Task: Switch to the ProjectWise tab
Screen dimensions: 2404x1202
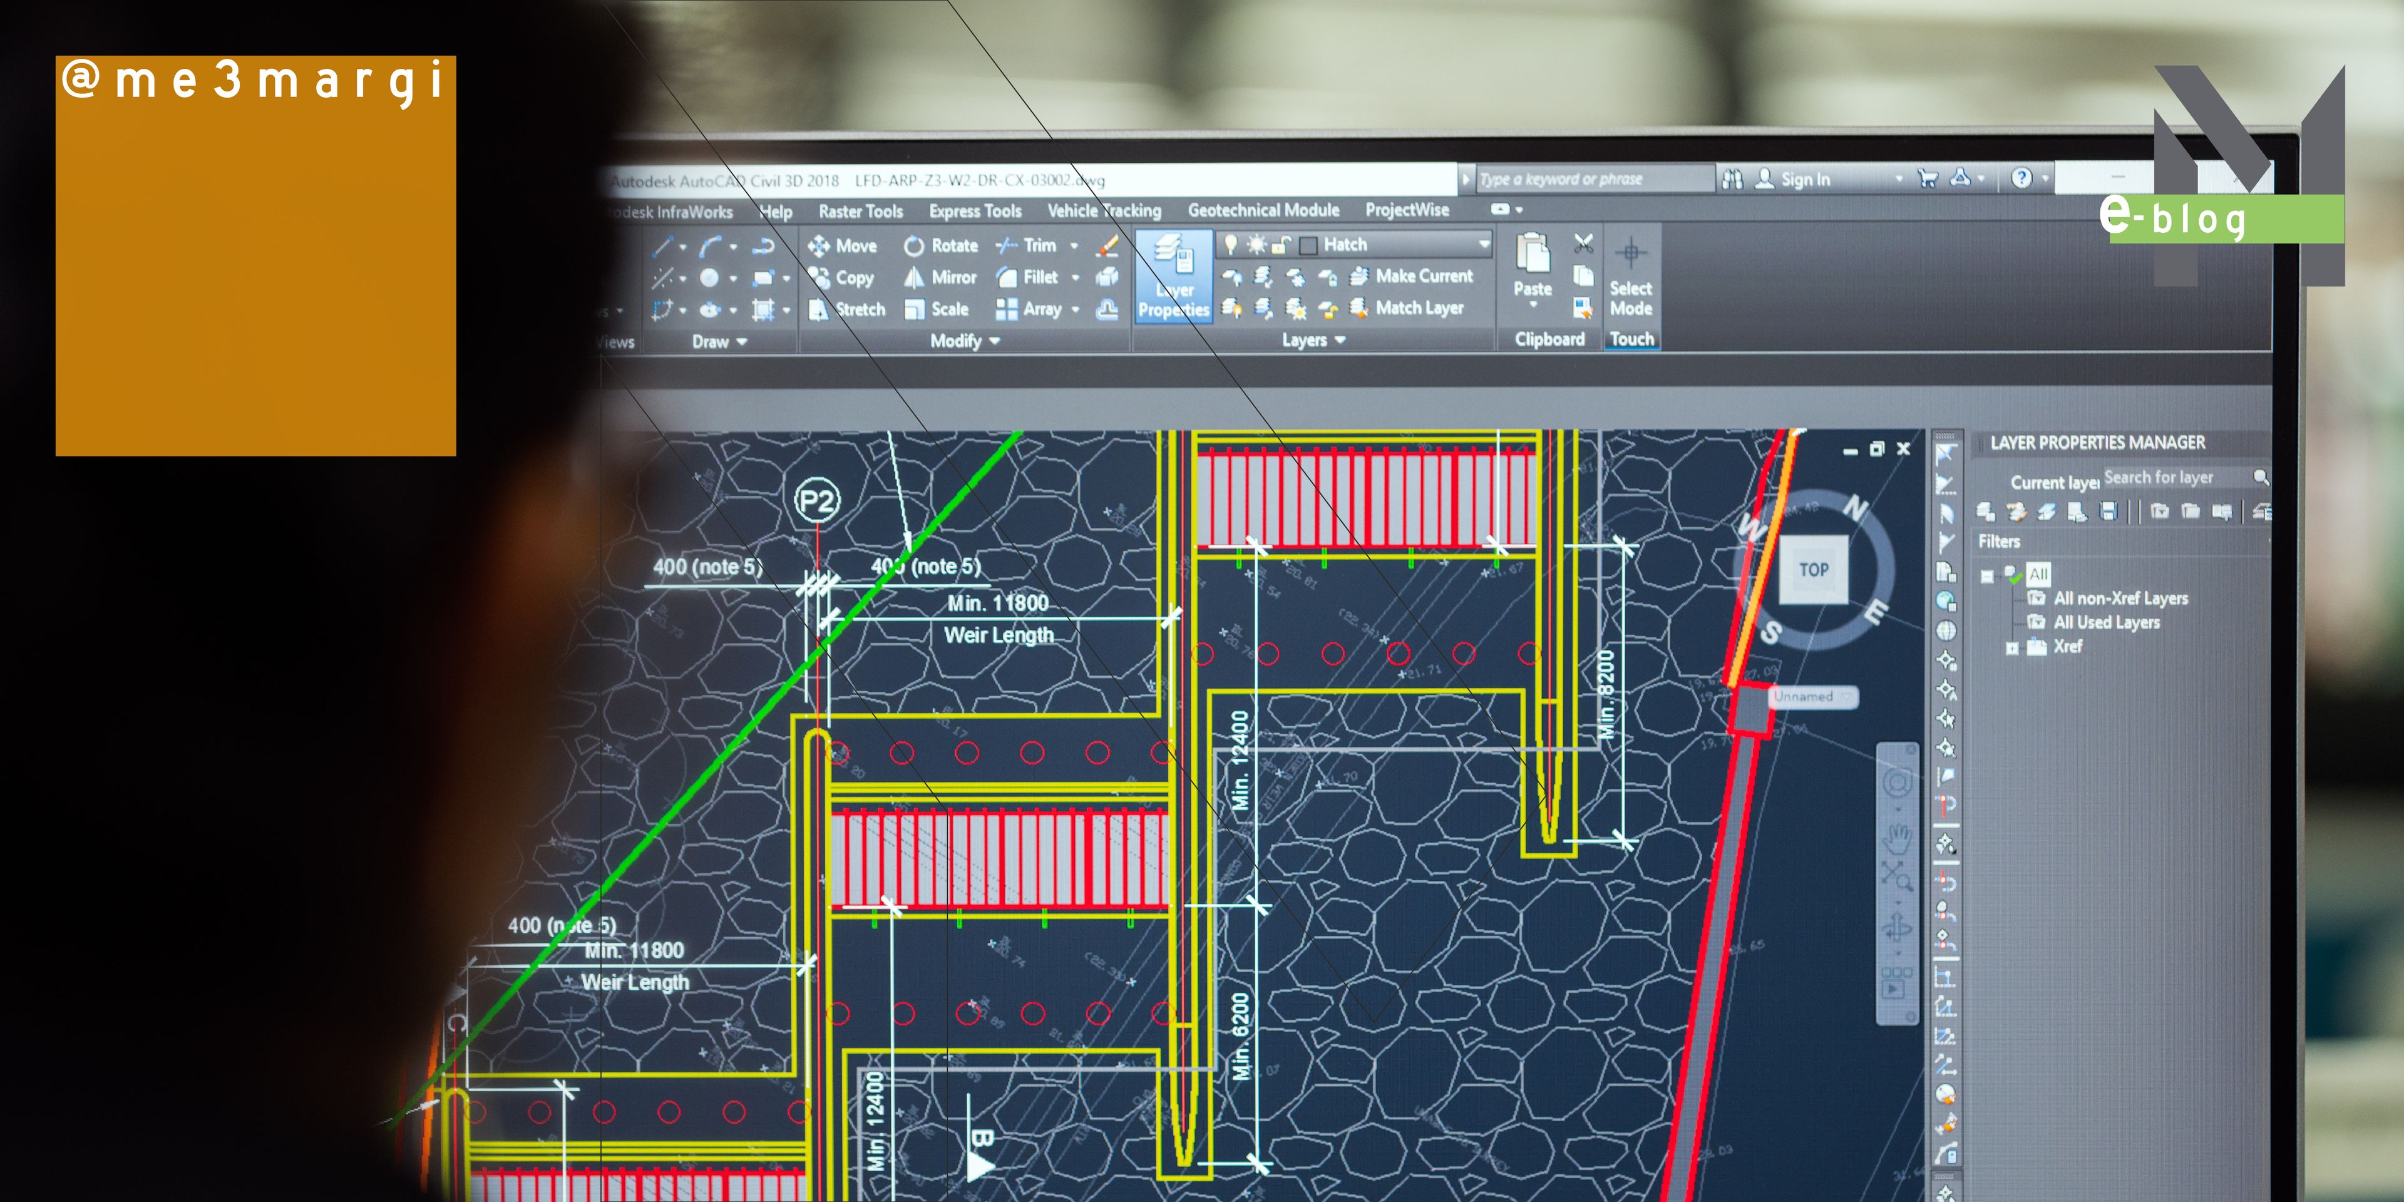Action: click(x=1406, y=210)
